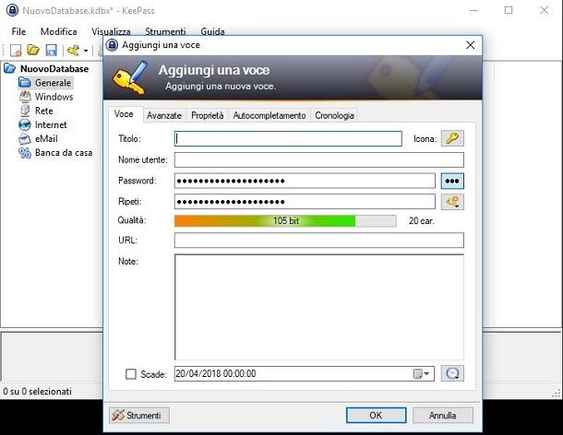
Task: Maximize the KeePass main window
Action: [x=509, y=10]
